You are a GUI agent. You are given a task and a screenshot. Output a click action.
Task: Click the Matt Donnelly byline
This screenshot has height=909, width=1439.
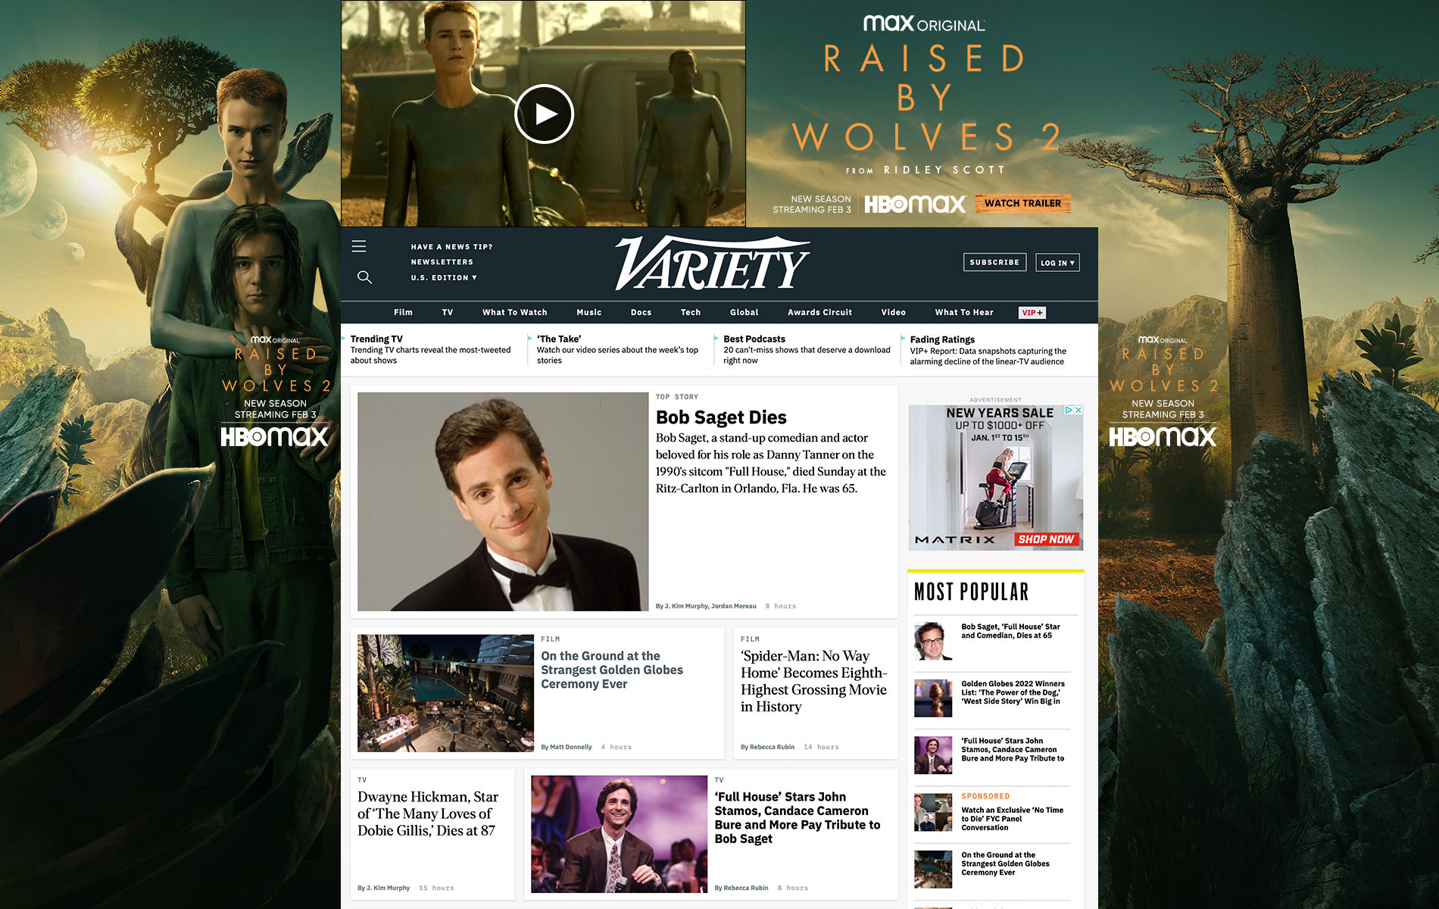point(567,747)
